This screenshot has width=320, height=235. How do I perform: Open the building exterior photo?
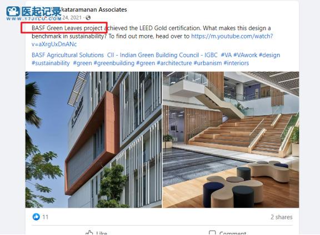pos(93,139)
